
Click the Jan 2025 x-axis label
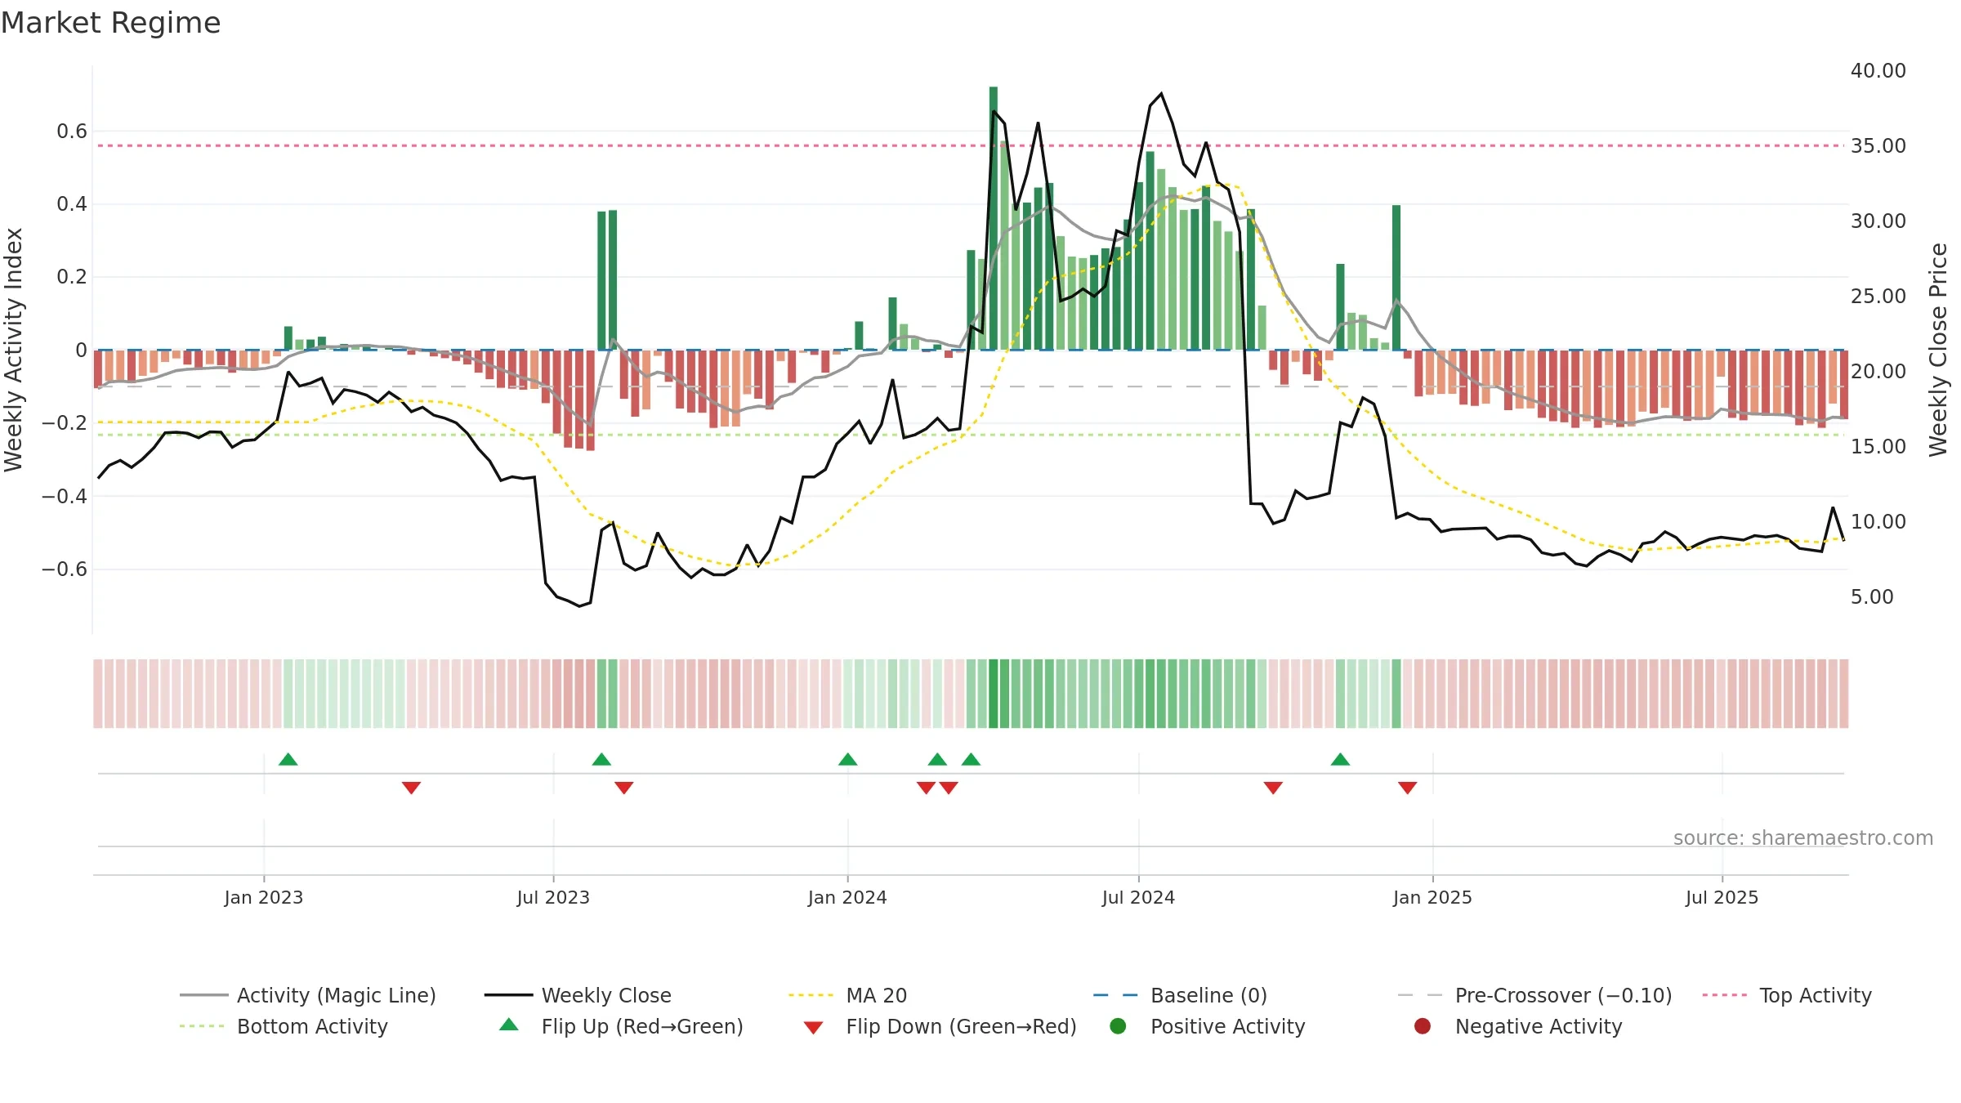tap(1432, 897)
